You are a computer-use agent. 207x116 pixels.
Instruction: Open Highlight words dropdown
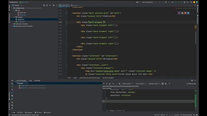(154, 84)
